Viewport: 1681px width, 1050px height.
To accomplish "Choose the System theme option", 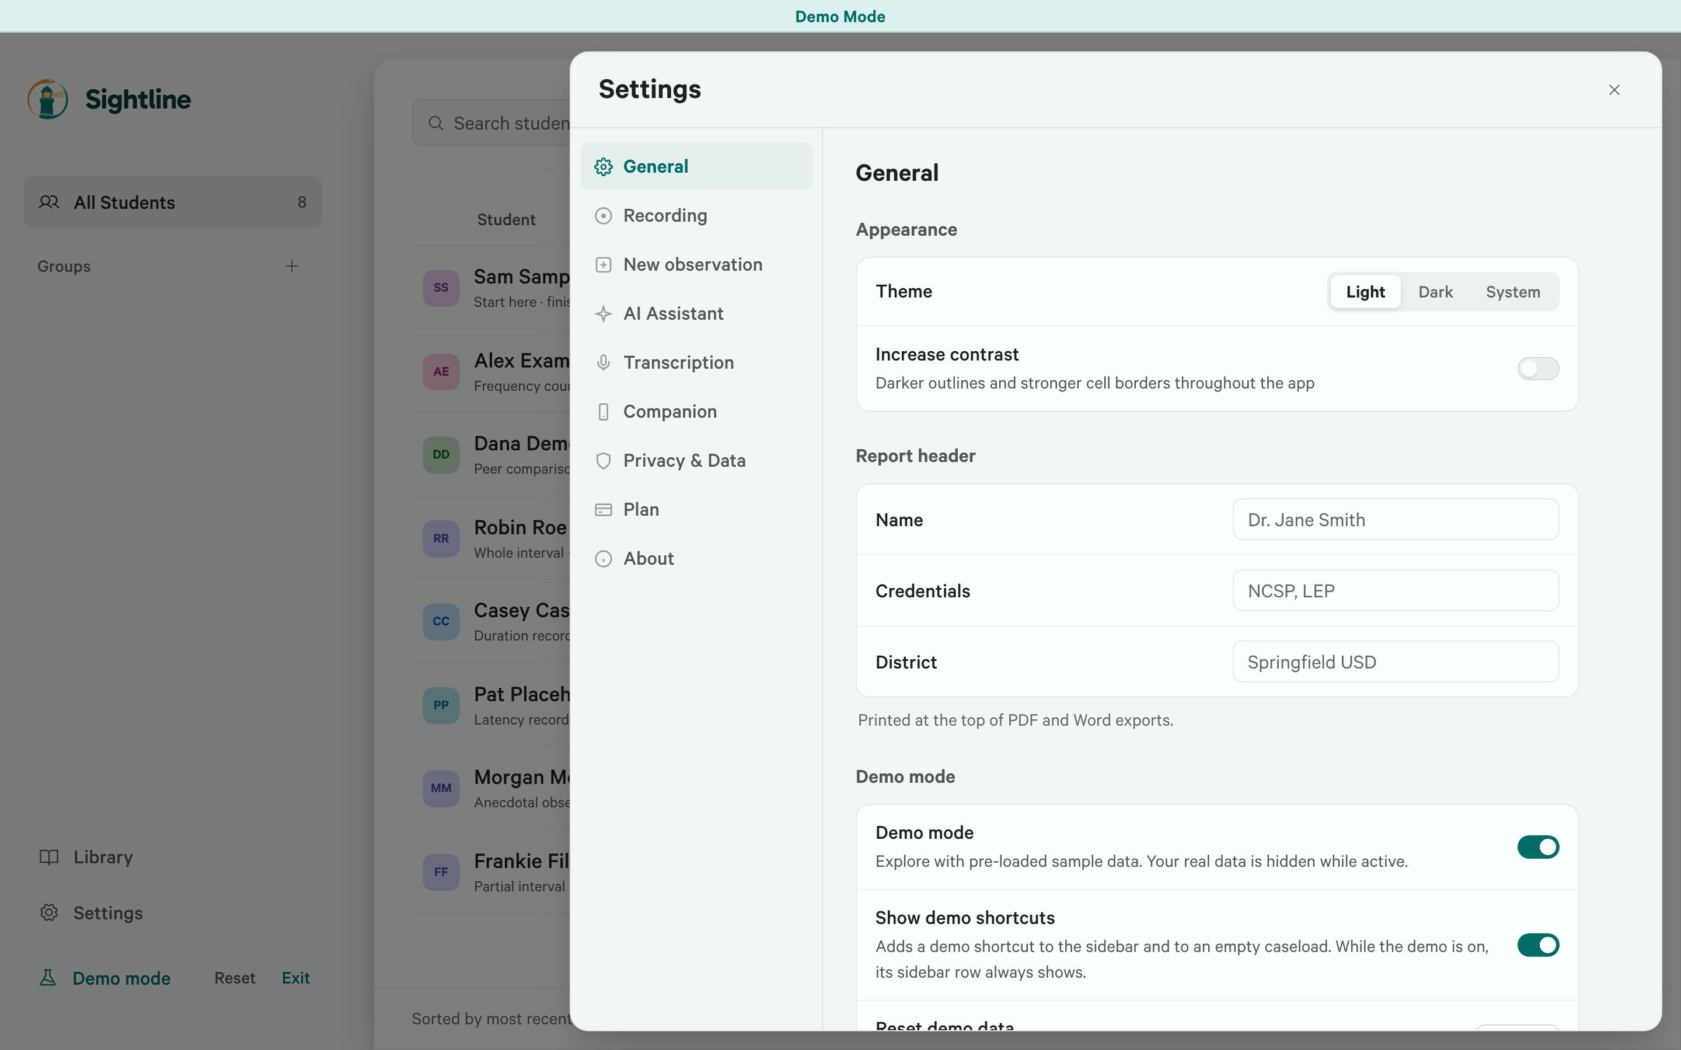I will pyautogui.click(x=1512, y=292).
